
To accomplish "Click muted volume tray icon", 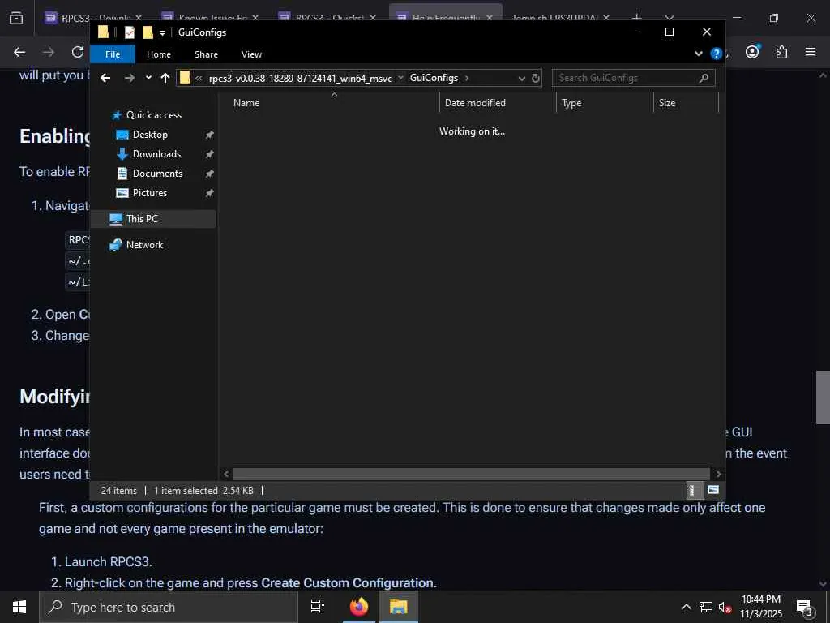I will (725, 607).
